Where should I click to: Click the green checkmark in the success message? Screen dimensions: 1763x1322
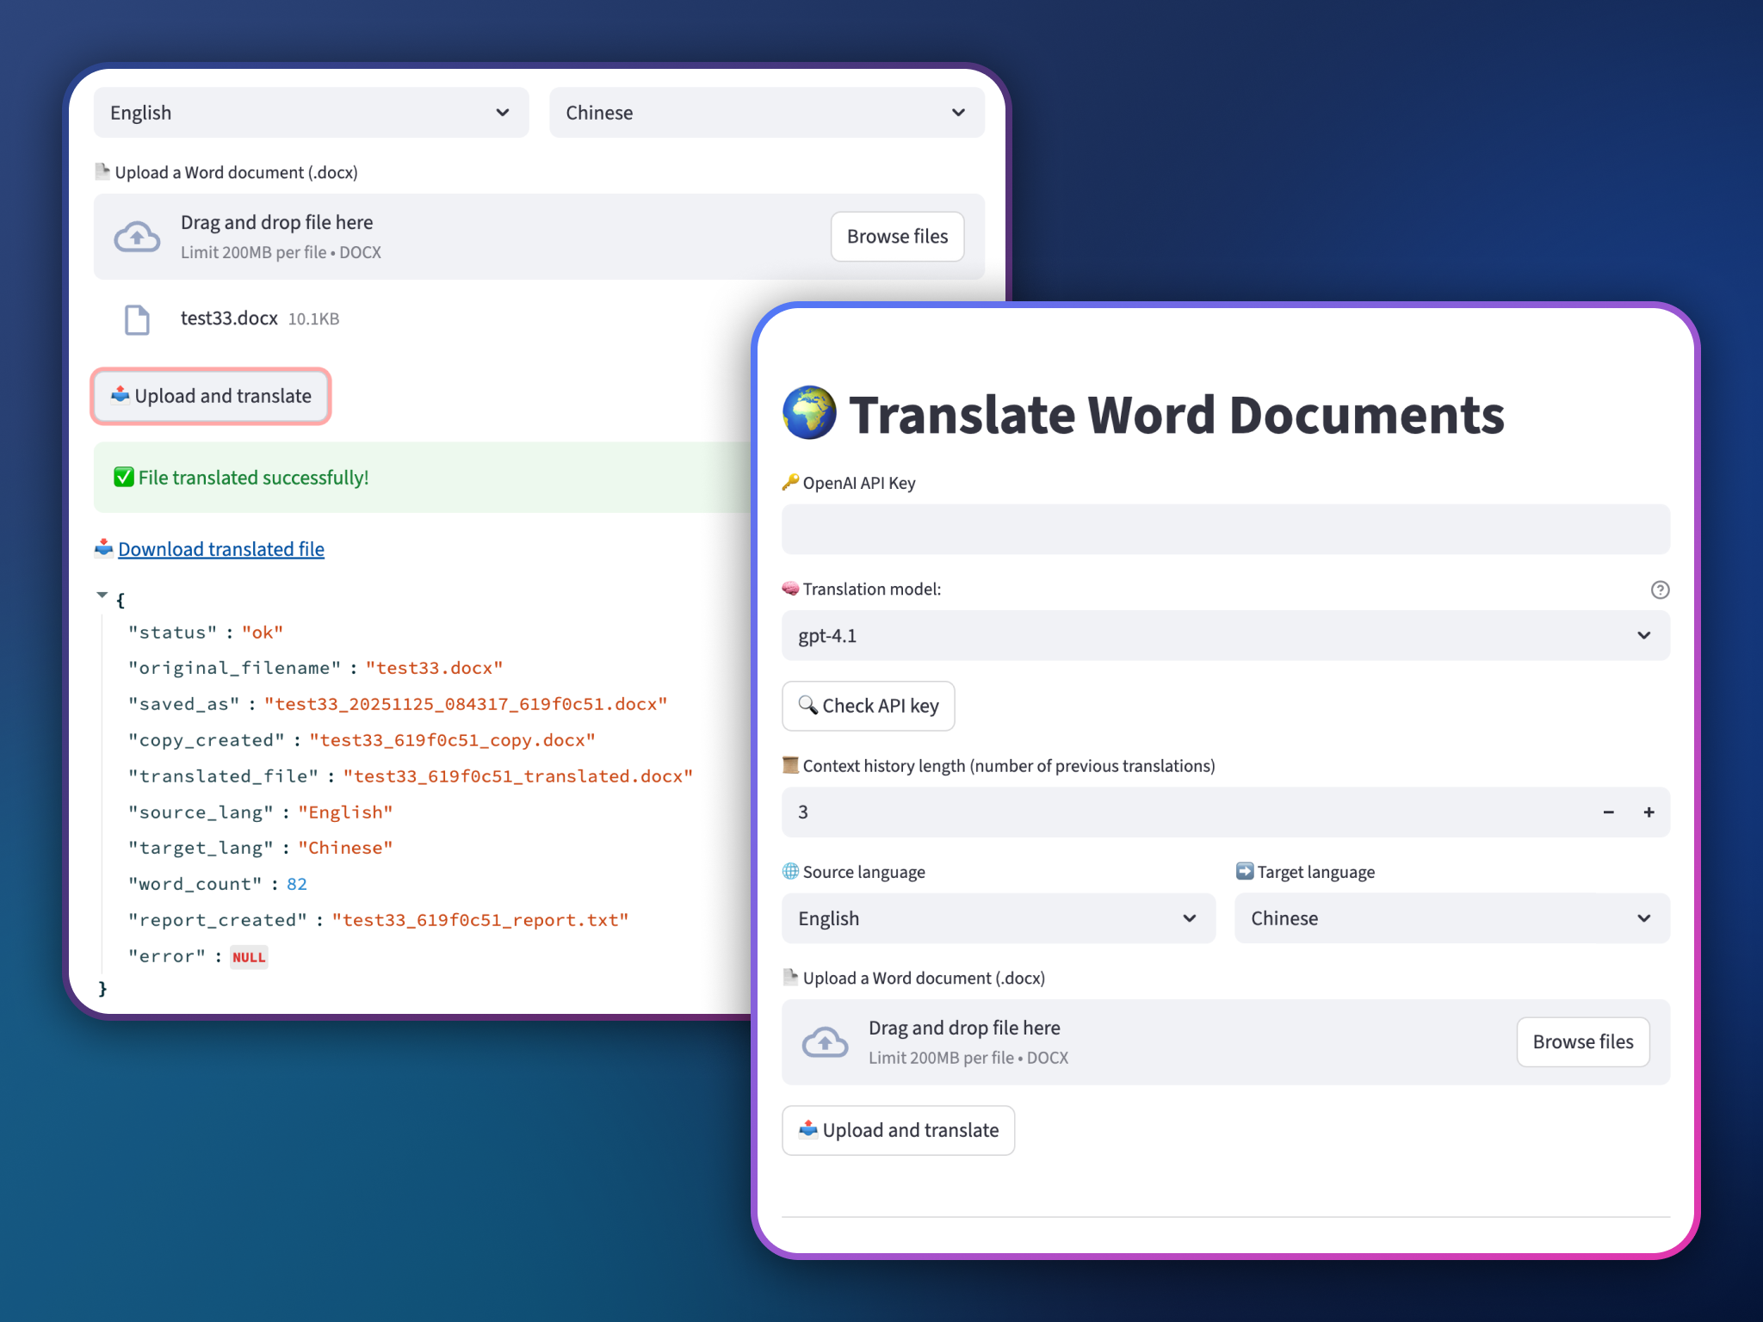(x=123, y=477)
